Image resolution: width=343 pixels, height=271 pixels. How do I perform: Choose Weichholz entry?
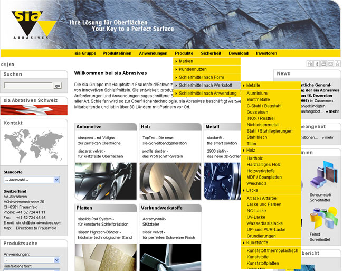point(256,184)
